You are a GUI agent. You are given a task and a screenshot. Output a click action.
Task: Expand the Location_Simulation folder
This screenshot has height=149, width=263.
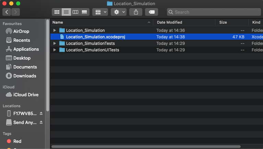point(55,30)
